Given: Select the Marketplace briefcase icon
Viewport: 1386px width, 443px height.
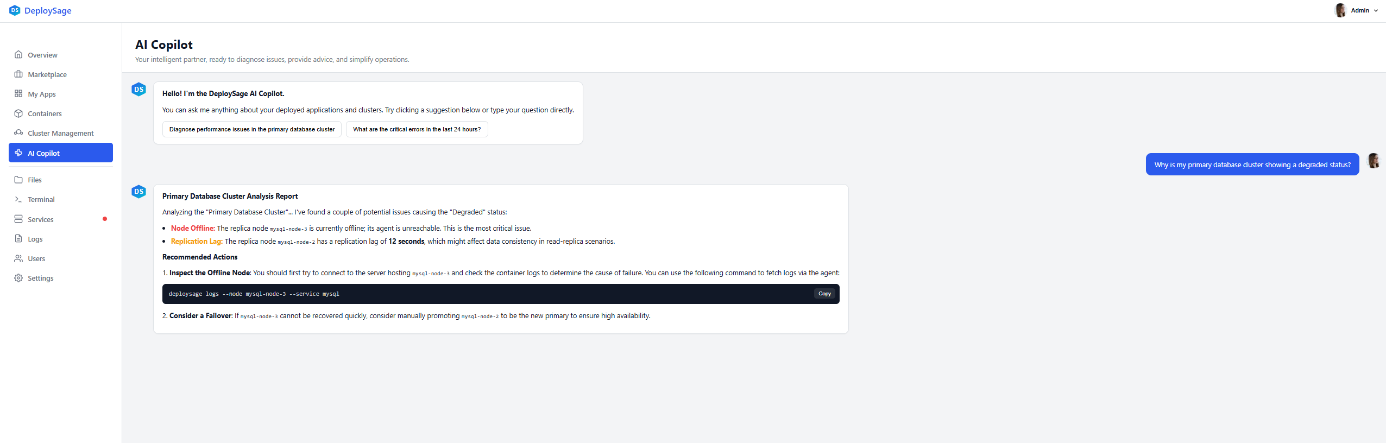Looking at the screenshot, I should point(18,74).
